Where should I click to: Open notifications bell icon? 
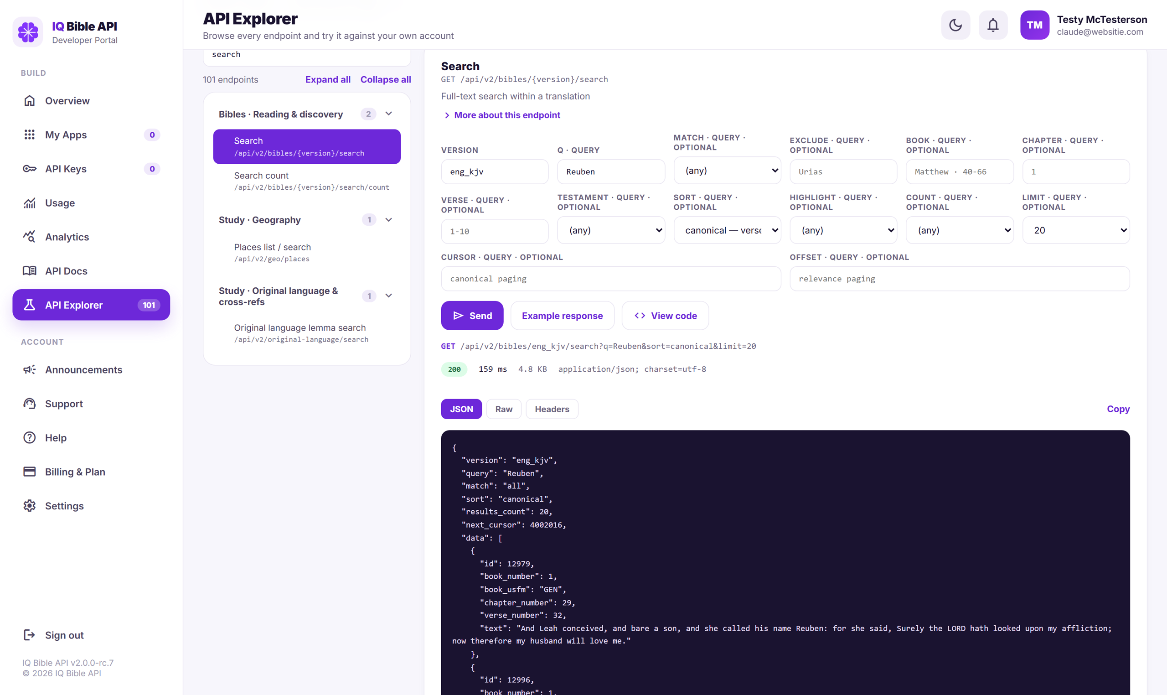tap(992, 25)
